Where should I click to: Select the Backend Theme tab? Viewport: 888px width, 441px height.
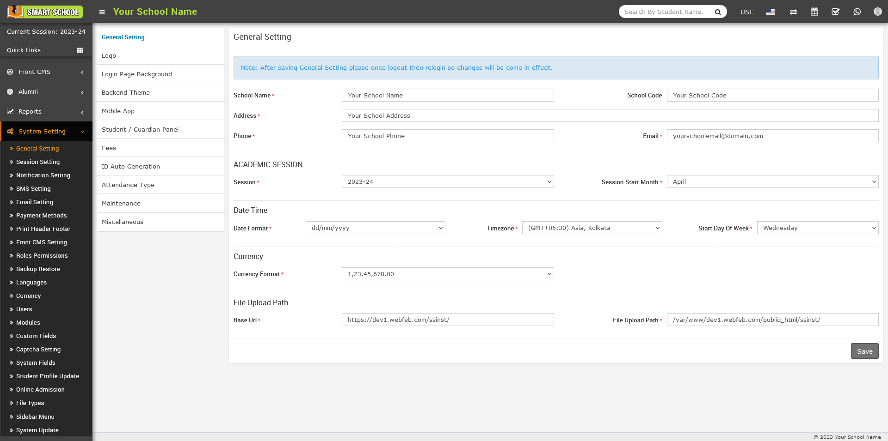[x=126, y=93]
